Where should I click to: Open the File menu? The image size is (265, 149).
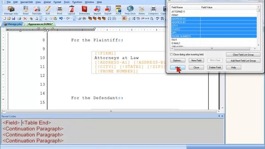click(x=9, y=2)
